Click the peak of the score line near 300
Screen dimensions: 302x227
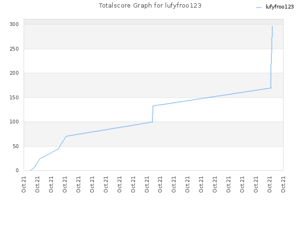272,26
